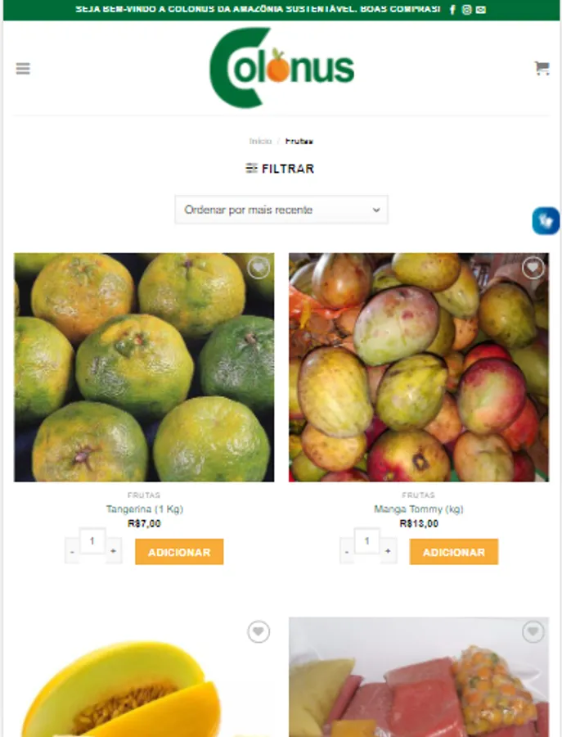Image resolution: width=562 pixels, height=737 pixels.
Task: Open the hamburger menu icon
Action: point(23,69)
